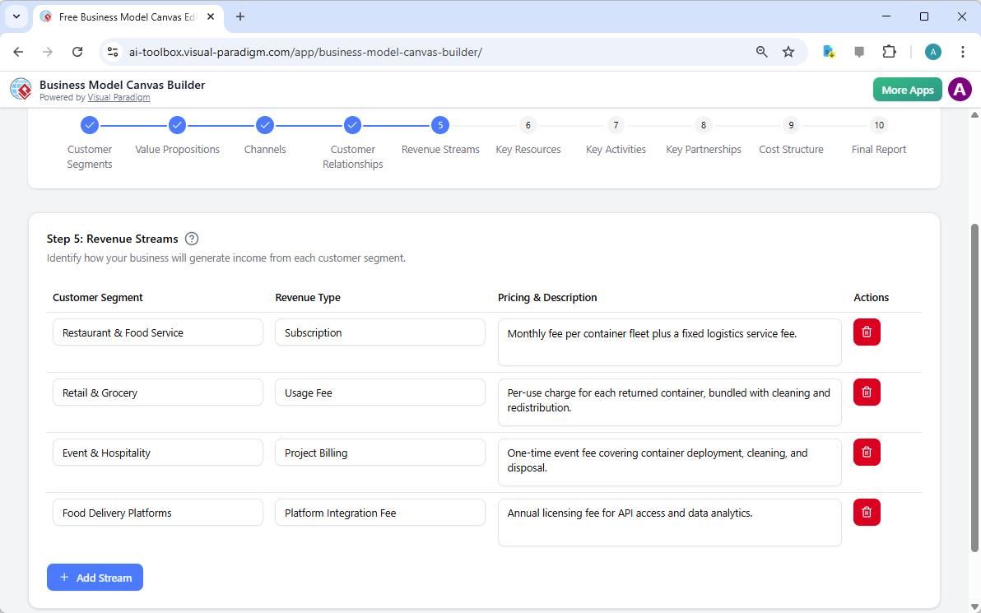Viewport: 981px width, 613px height.
Task: Open the Visual Paradigm link
Action: (x=119, y=97)
